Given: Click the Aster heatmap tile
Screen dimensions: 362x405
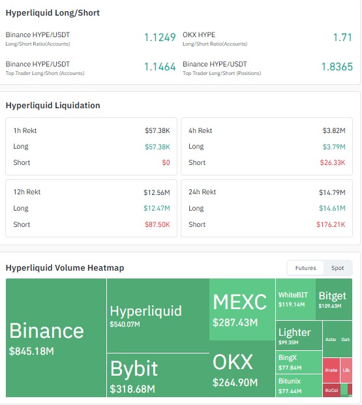Looking at the screenshot, I should coord(331,339).
